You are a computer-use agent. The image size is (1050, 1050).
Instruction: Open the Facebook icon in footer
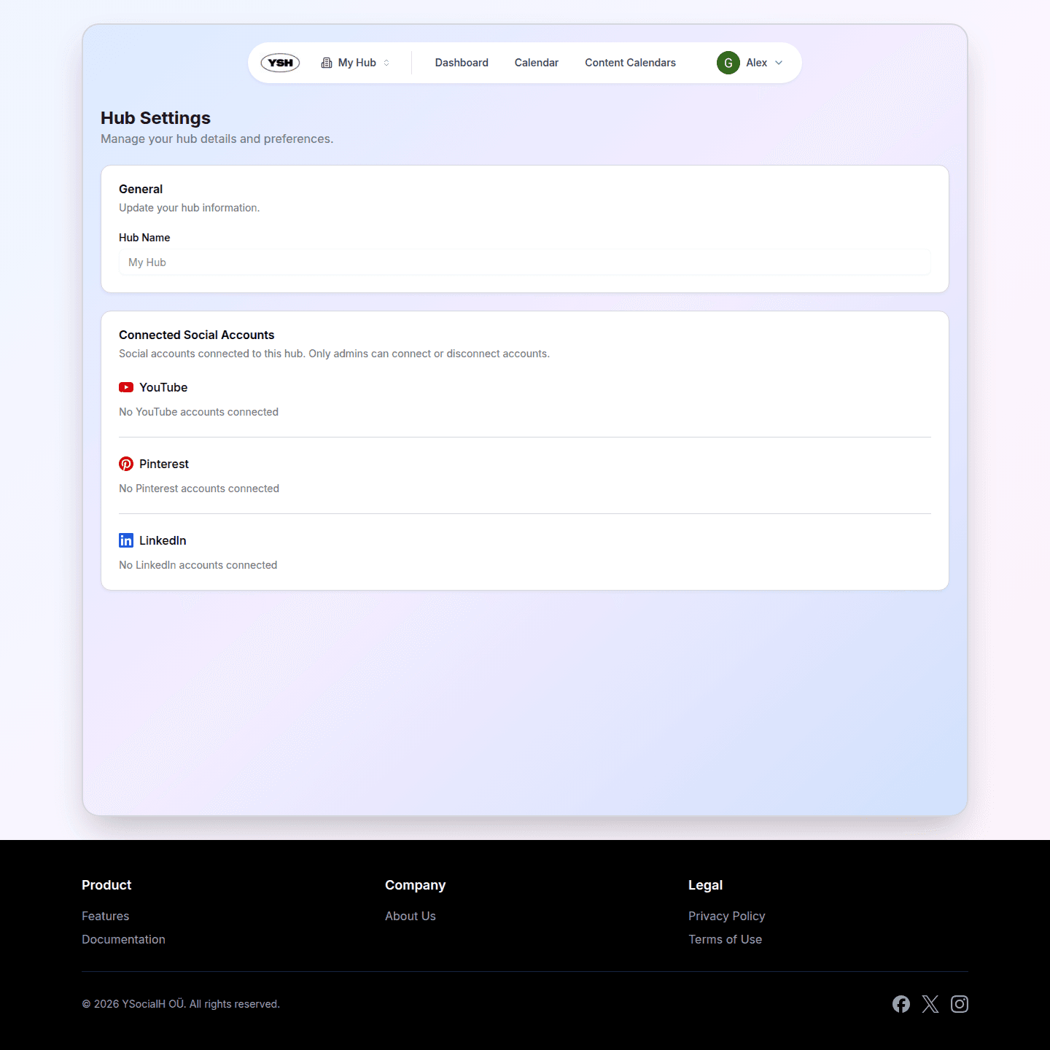point(901,1004)
